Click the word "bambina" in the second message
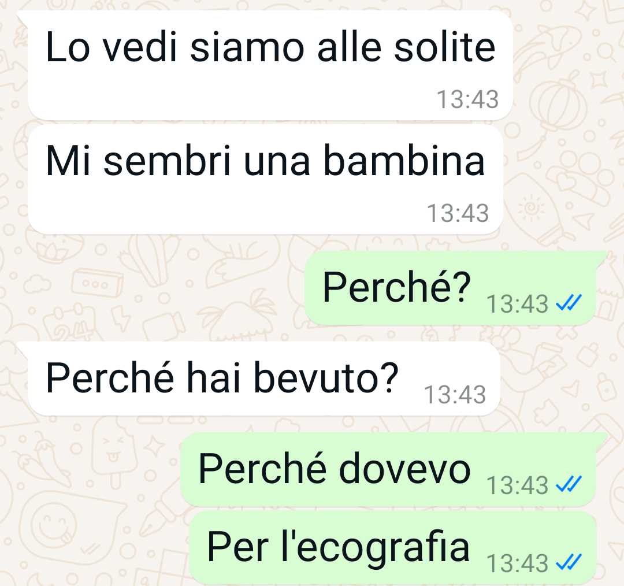 (404, 160)
